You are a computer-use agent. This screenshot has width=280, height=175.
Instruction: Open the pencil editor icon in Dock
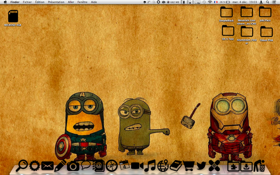60,166
